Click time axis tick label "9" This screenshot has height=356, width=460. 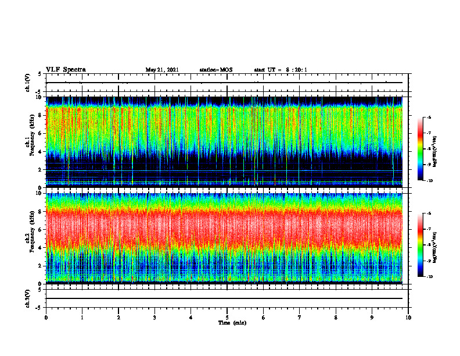(x=372, y=318)
